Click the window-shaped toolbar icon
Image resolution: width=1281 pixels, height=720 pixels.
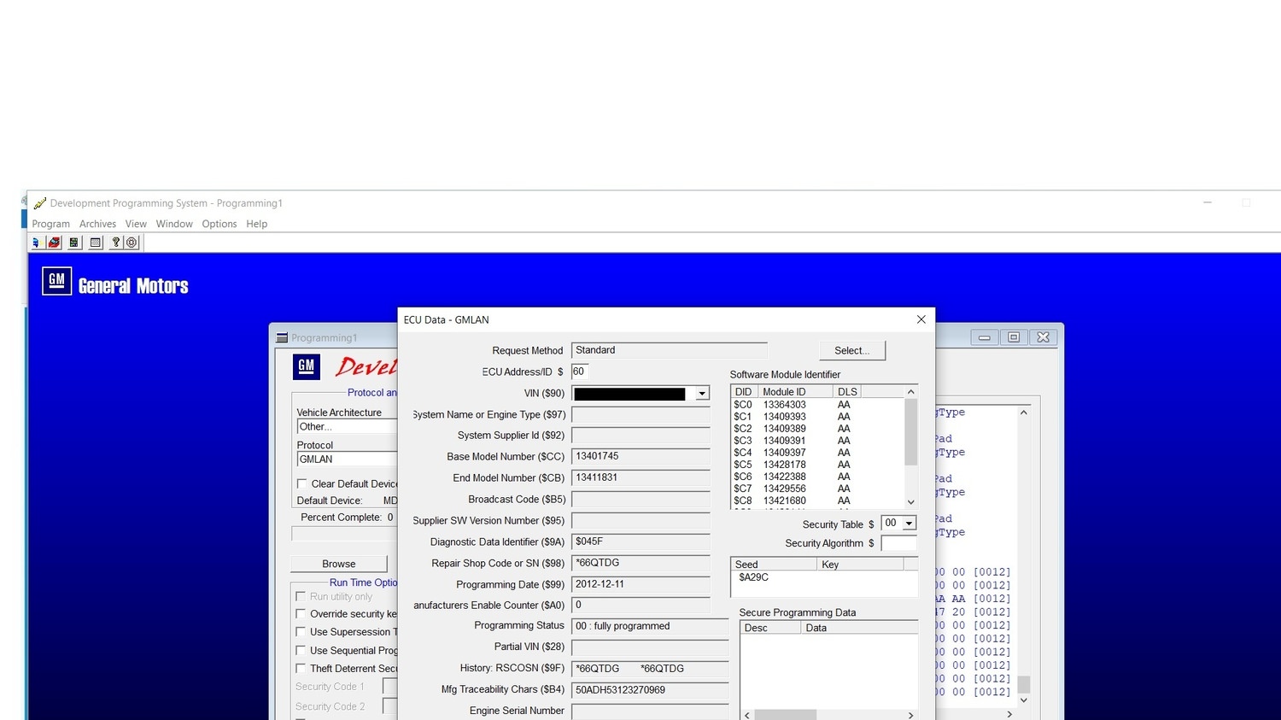pos(96,243)
